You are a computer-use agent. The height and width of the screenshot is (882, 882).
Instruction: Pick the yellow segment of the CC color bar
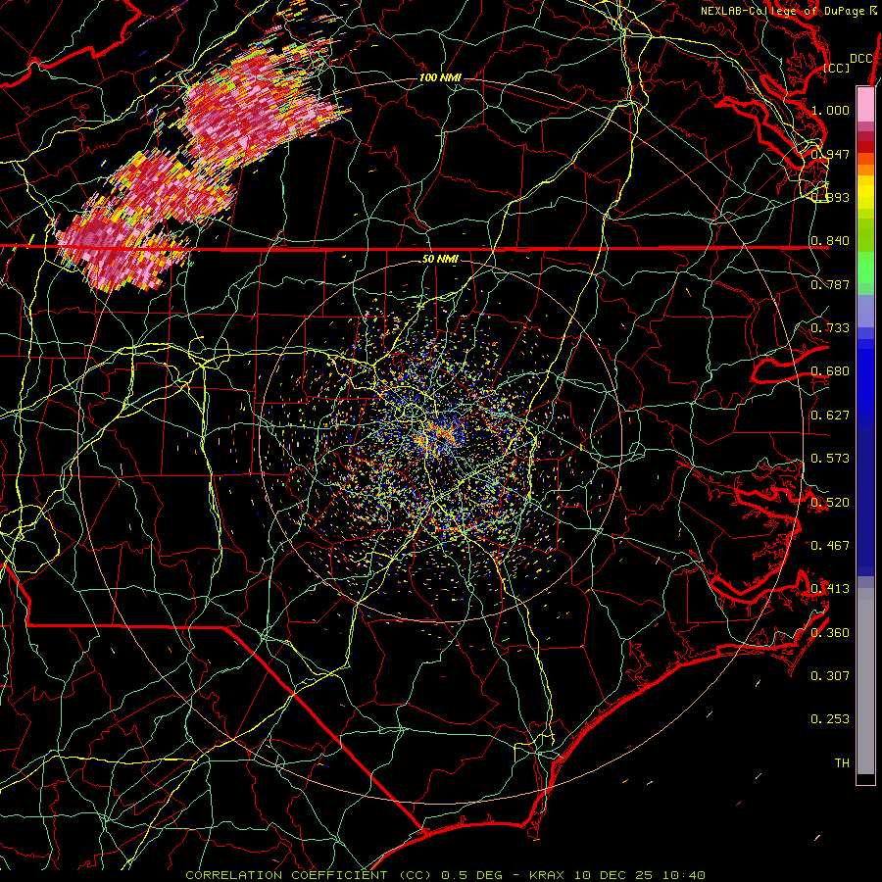[865, 192]
